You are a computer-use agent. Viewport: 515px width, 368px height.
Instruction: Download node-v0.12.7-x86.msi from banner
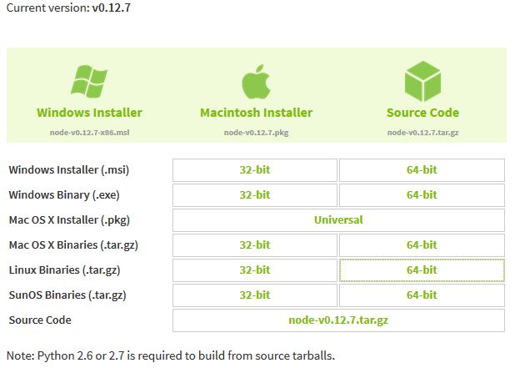[89, 133]
